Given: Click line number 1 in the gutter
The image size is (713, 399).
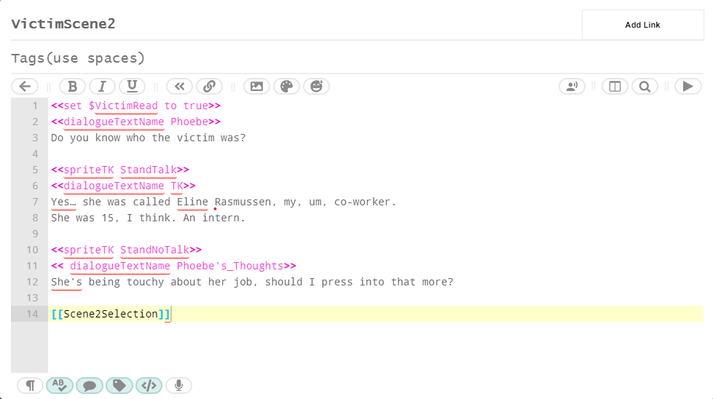Looking at the screenshot, I should (35, 106).
